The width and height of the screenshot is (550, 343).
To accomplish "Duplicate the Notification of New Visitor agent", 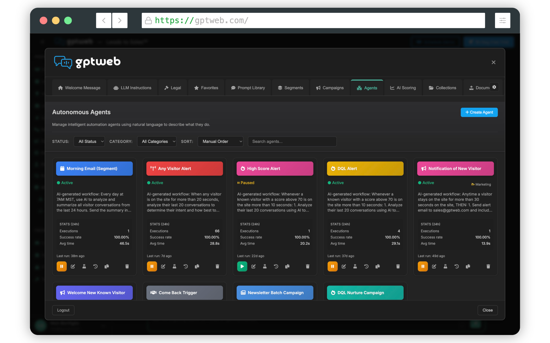I will (468, 266).
